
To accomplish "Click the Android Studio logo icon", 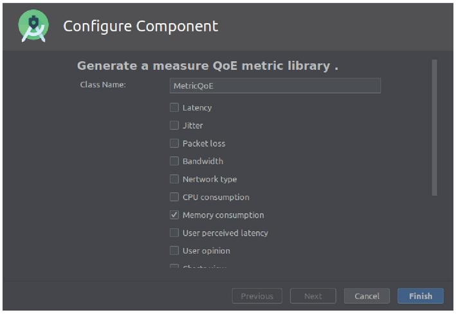I will [x=33, y=26].
